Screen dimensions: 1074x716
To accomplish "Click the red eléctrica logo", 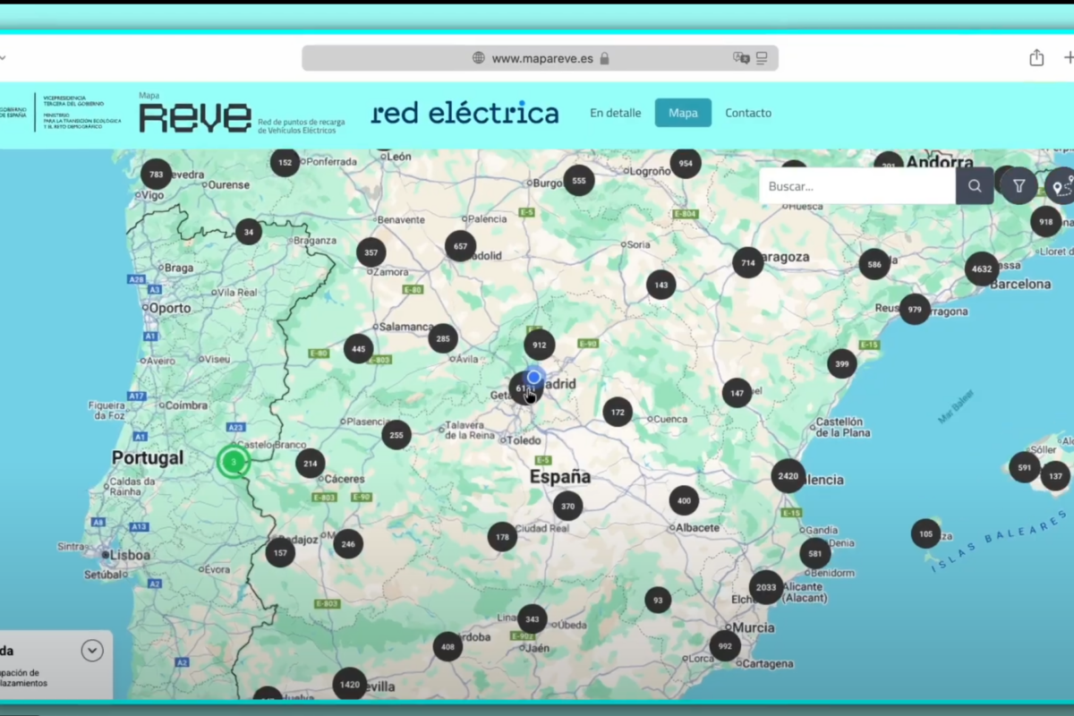I will tap(465, 114).
